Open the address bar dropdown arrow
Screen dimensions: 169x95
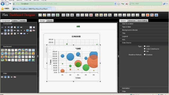[x=115, y=4]
